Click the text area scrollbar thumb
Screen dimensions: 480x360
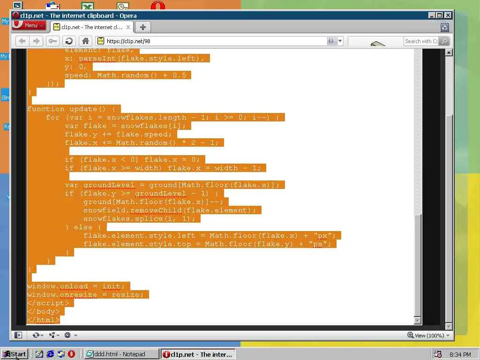click(418, 265)
